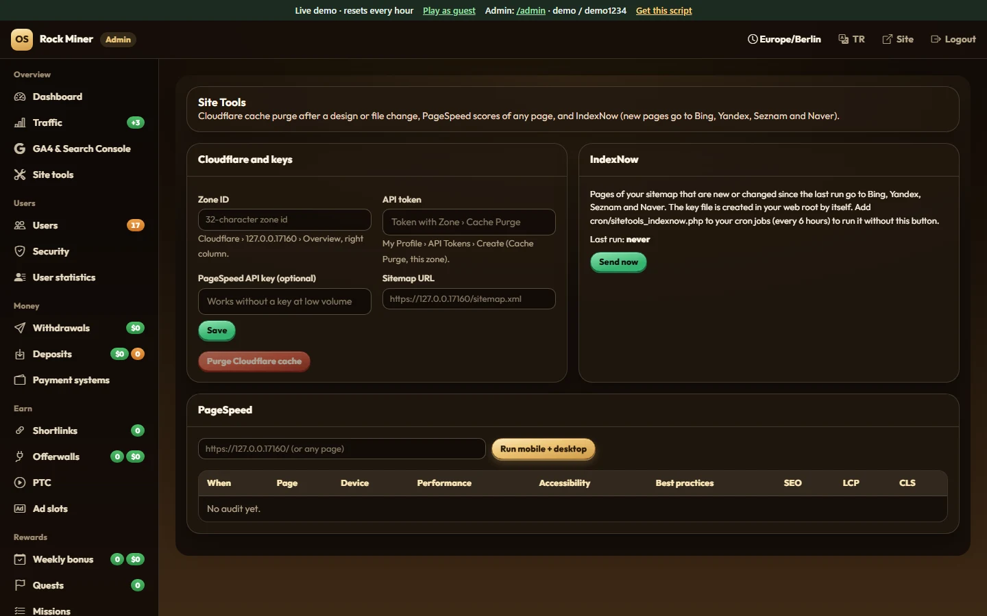Viewport: 987px width, 616px height.
Task: Run the mobile + desktop PageSpeed audit
Action: coord(544,449)
